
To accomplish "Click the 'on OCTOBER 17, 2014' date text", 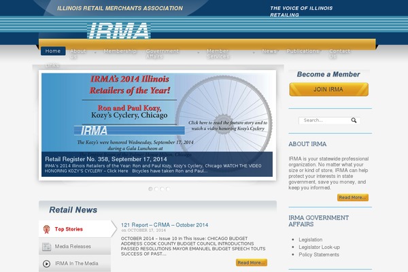I will coord(143,231).
